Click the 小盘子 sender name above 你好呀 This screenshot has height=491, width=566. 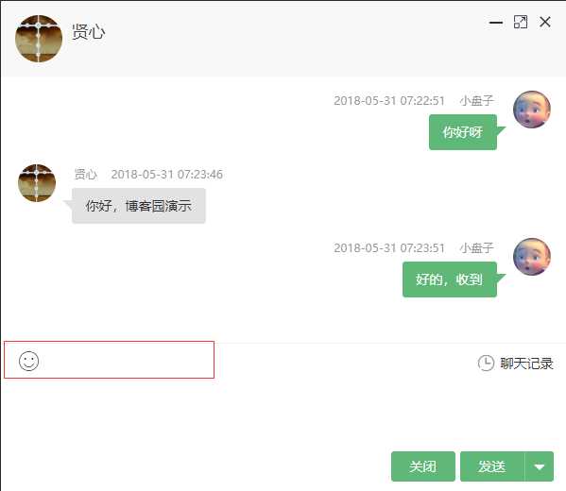point(476,101)
